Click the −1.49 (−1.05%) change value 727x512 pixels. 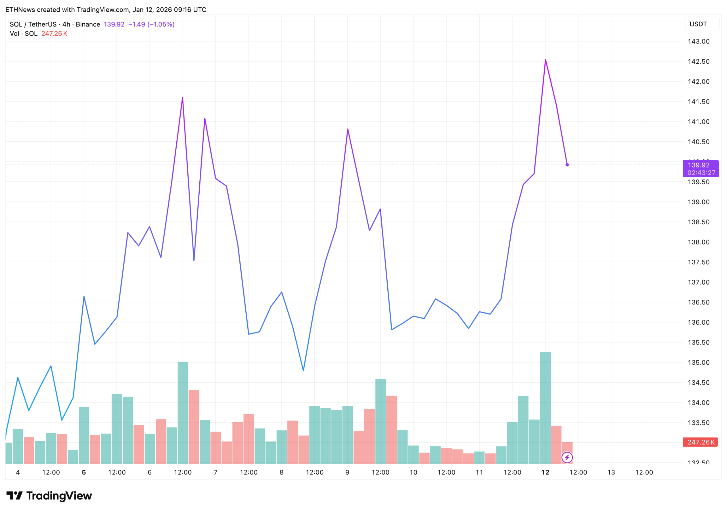point(151,24)
